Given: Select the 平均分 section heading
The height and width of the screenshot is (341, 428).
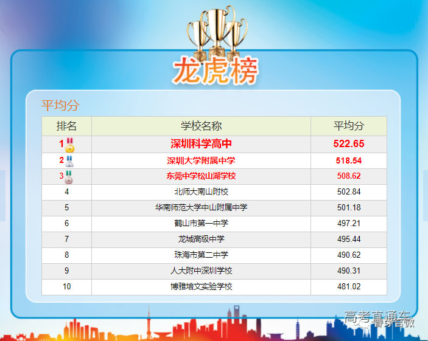Looking at the screenshot, I should coord(60,105).
